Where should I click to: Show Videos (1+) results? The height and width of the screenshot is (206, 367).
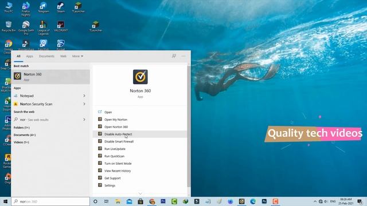(21, 142)
